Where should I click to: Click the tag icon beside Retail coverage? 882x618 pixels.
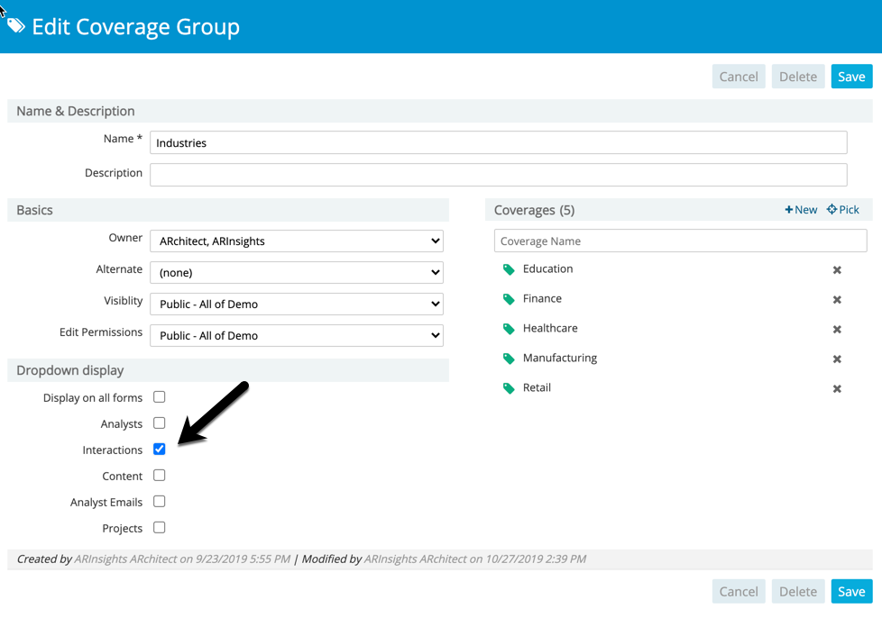(x=509, y=388)
